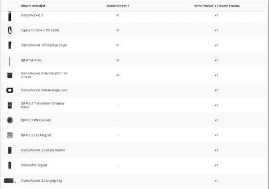Image resolution: width=269 pixels, height=189 pixels.
Task: Click the DJI Mic 2 Transmitter icon
Action: point(10,105)
